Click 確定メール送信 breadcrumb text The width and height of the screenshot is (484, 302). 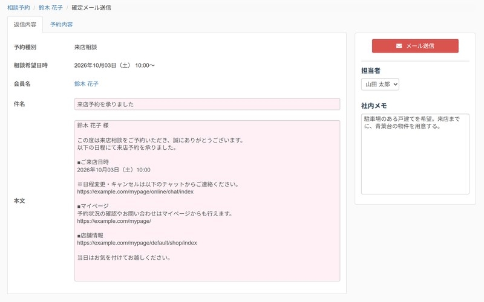pos(91,8)
